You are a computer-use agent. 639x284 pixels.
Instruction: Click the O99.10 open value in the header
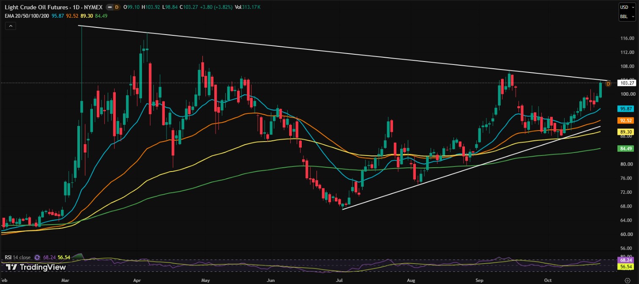point(131,7)
